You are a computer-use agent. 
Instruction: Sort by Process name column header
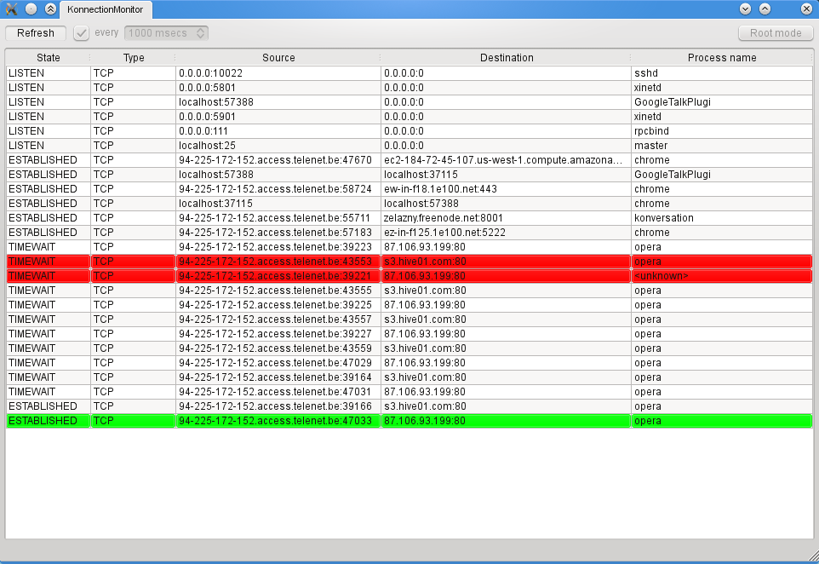722,57
